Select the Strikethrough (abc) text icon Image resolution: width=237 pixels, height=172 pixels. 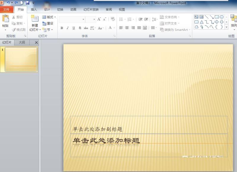coord(86,28)
